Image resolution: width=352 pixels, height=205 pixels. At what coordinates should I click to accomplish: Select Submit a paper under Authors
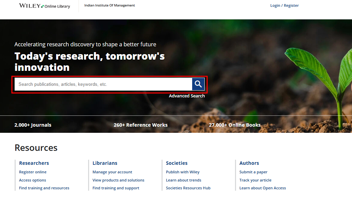[253, 172]
